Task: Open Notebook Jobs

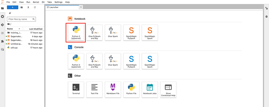Action: 150,90
